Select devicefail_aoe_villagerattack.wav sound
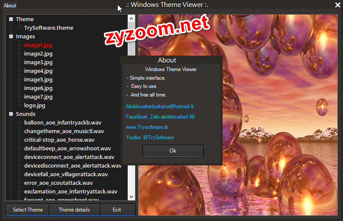 (66, 174)
